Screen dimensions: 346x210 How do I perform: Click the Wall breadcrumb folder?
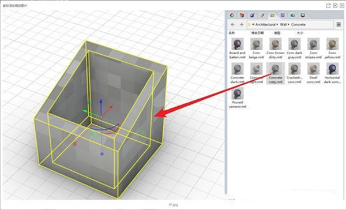(283, 24)
